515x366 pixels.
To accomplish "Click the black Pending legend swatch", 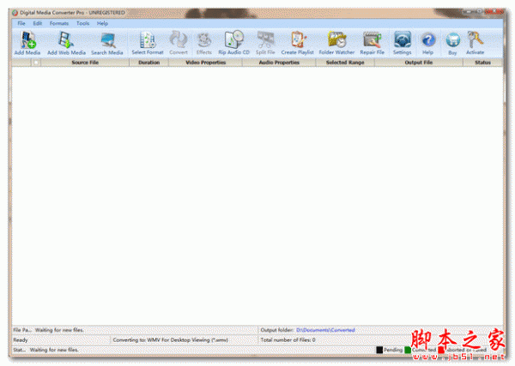I will point(379,350).
